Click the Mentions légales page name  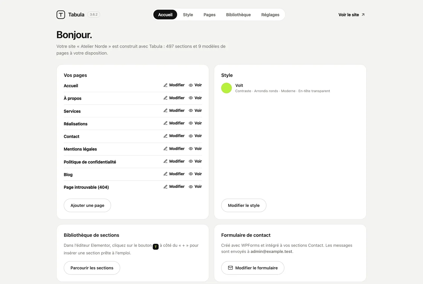click(x=80, y=149)
